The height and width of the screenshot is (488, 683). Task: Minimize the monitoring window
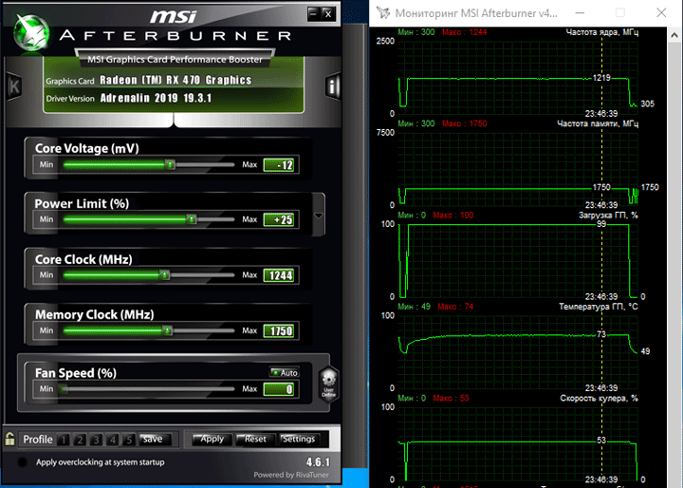[580, 12]
